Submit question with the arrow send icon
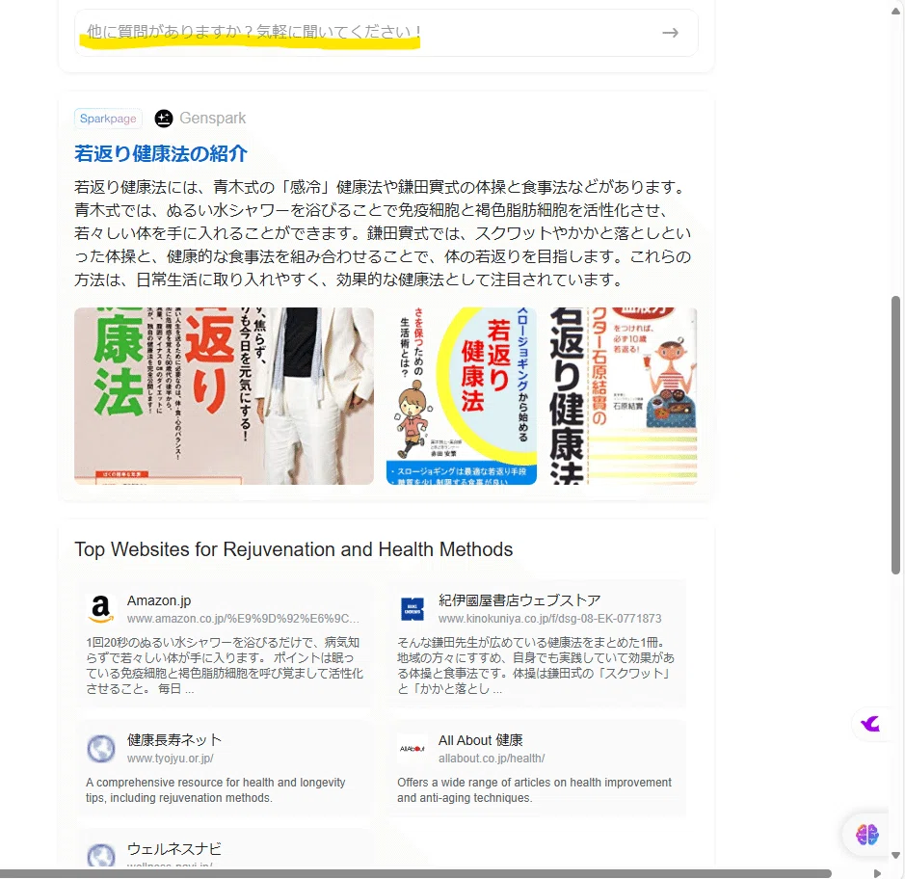The image size is (905, 879). pyautogui.click(x=670, y=33)
